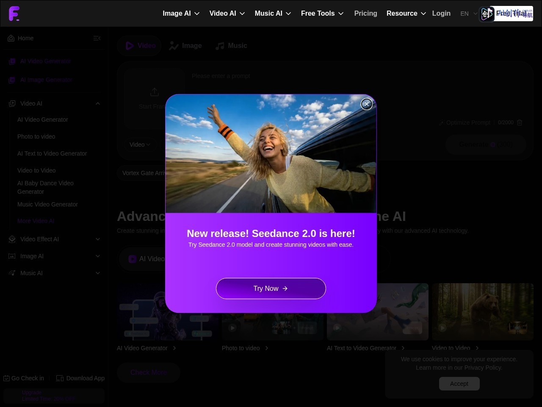Image resolution: width=542 pixels, height=407 pixels.
Task: Click the trash icon to clear prompt
Action: [520, 123]
